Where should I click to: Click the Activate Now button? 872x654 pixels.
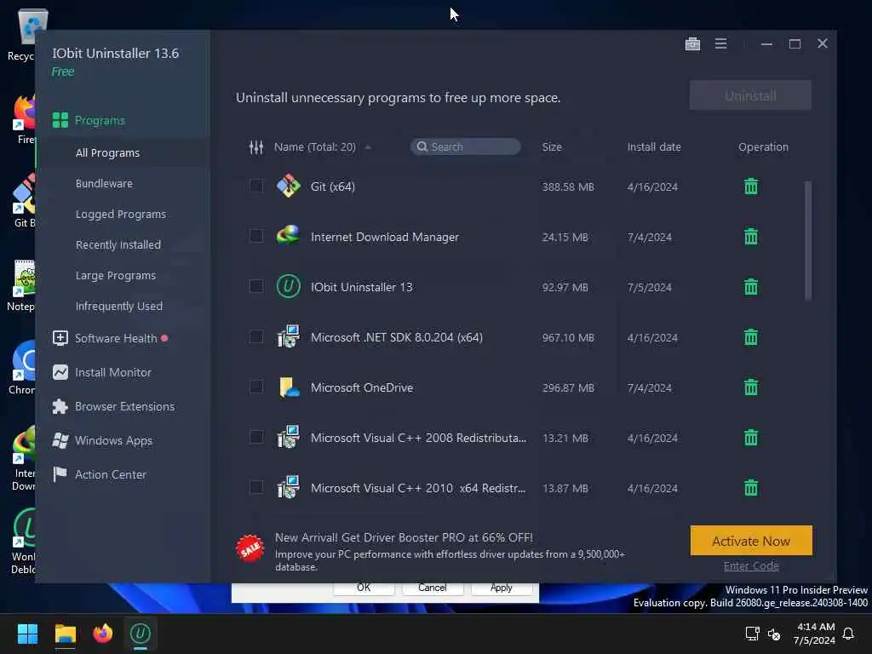pyautogui.click(x=751, y=541)
